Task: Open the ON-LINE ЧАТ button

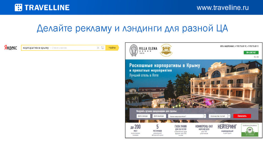Action: point(251,52)
